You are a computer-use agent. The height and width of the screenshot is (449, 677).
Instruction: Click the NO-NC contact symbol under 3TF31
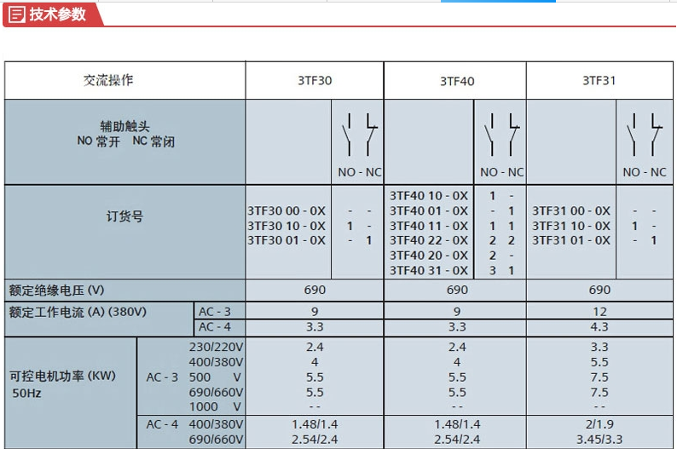tap(645, 135)
